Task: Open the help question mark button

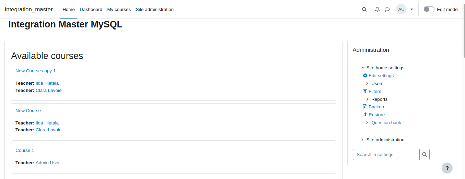Action: [x=447, y=168]
